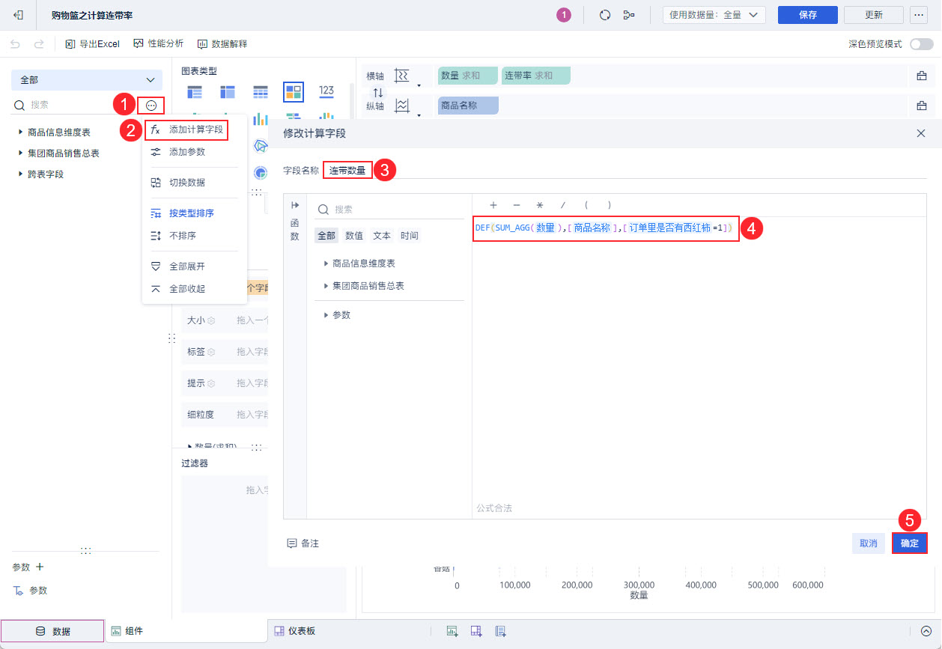The width and height of the screenshot is (942, 649).
Task: Choose 添加计算字段 menu entry
Action: point(187,130)
